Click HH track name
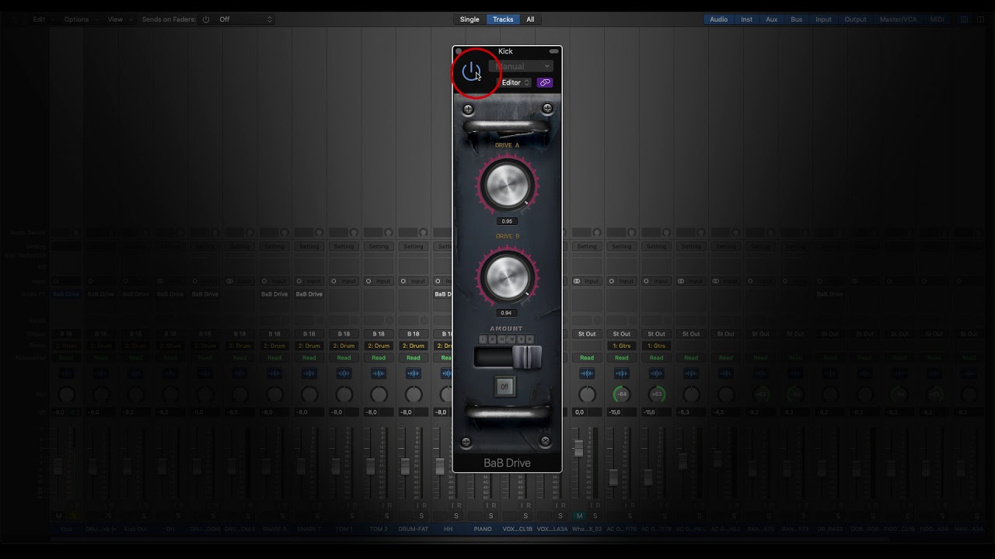995x559 pixels. [x=448, y=529]
